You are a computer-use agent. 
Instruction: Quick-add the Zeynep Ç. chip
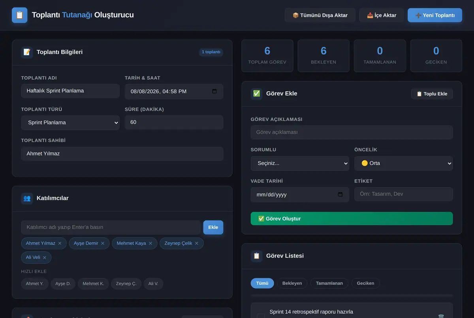click(126, 284)
